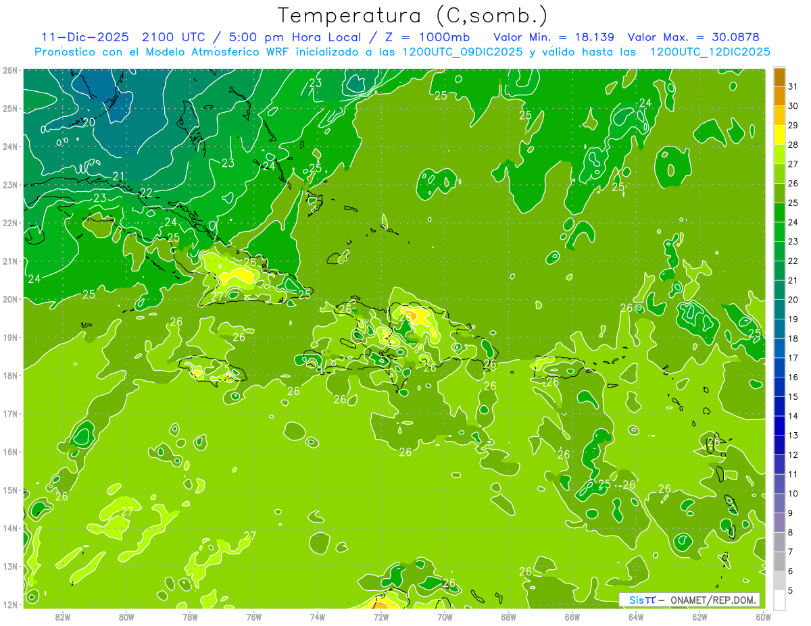Screen dimensions: 811x626
Task: Click the "22N" latitude axis label
Action: (10, 223)
